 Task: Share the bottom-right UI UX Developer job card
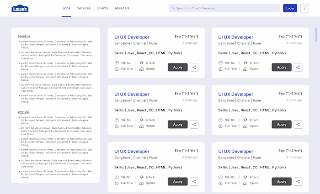tap(298, 181)
